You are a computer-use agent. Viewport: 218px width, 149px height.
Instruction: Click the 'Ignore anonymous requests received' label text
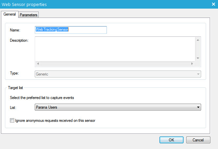(x=55, y=121)
